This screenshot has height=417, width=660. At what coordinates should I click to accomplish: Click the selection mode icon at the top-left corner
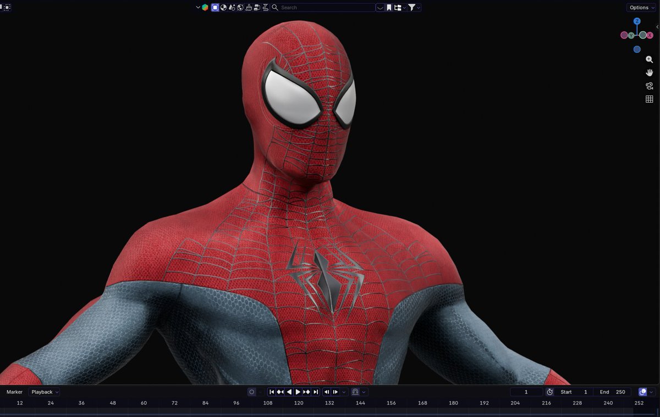pos(7,7)
